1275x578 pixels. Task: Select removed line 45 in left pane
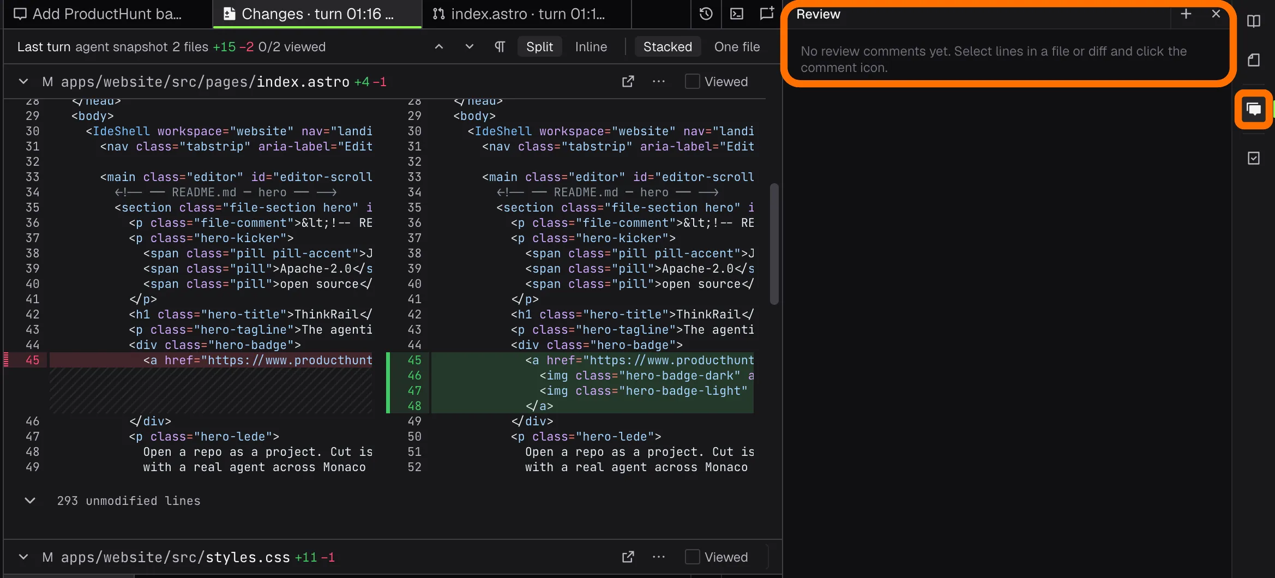pos(211,360)
